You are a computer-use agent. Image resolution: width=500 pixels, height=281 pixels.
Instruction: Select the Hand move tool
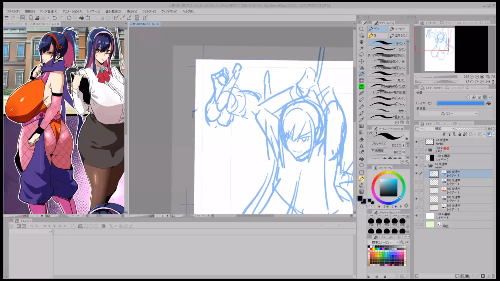[x=361, y=42]
